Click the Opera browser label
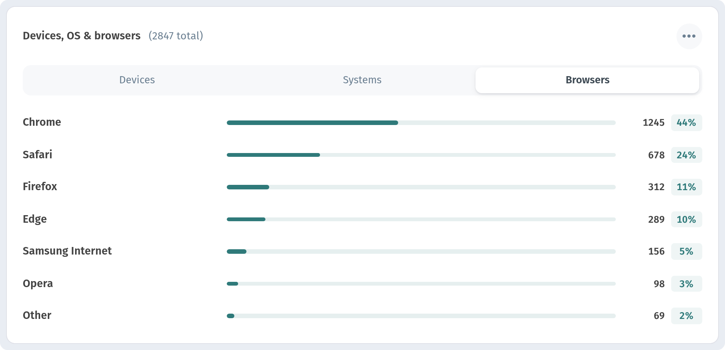 (38, 283)
